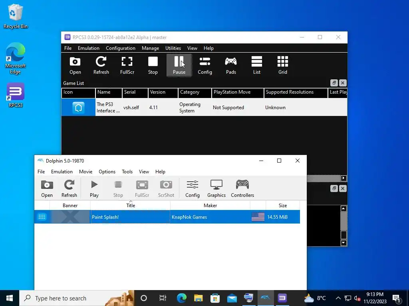409x306 pixels.
Task: Sort RPCS3 game list by Serial column
Action: [x=135, y=92]
